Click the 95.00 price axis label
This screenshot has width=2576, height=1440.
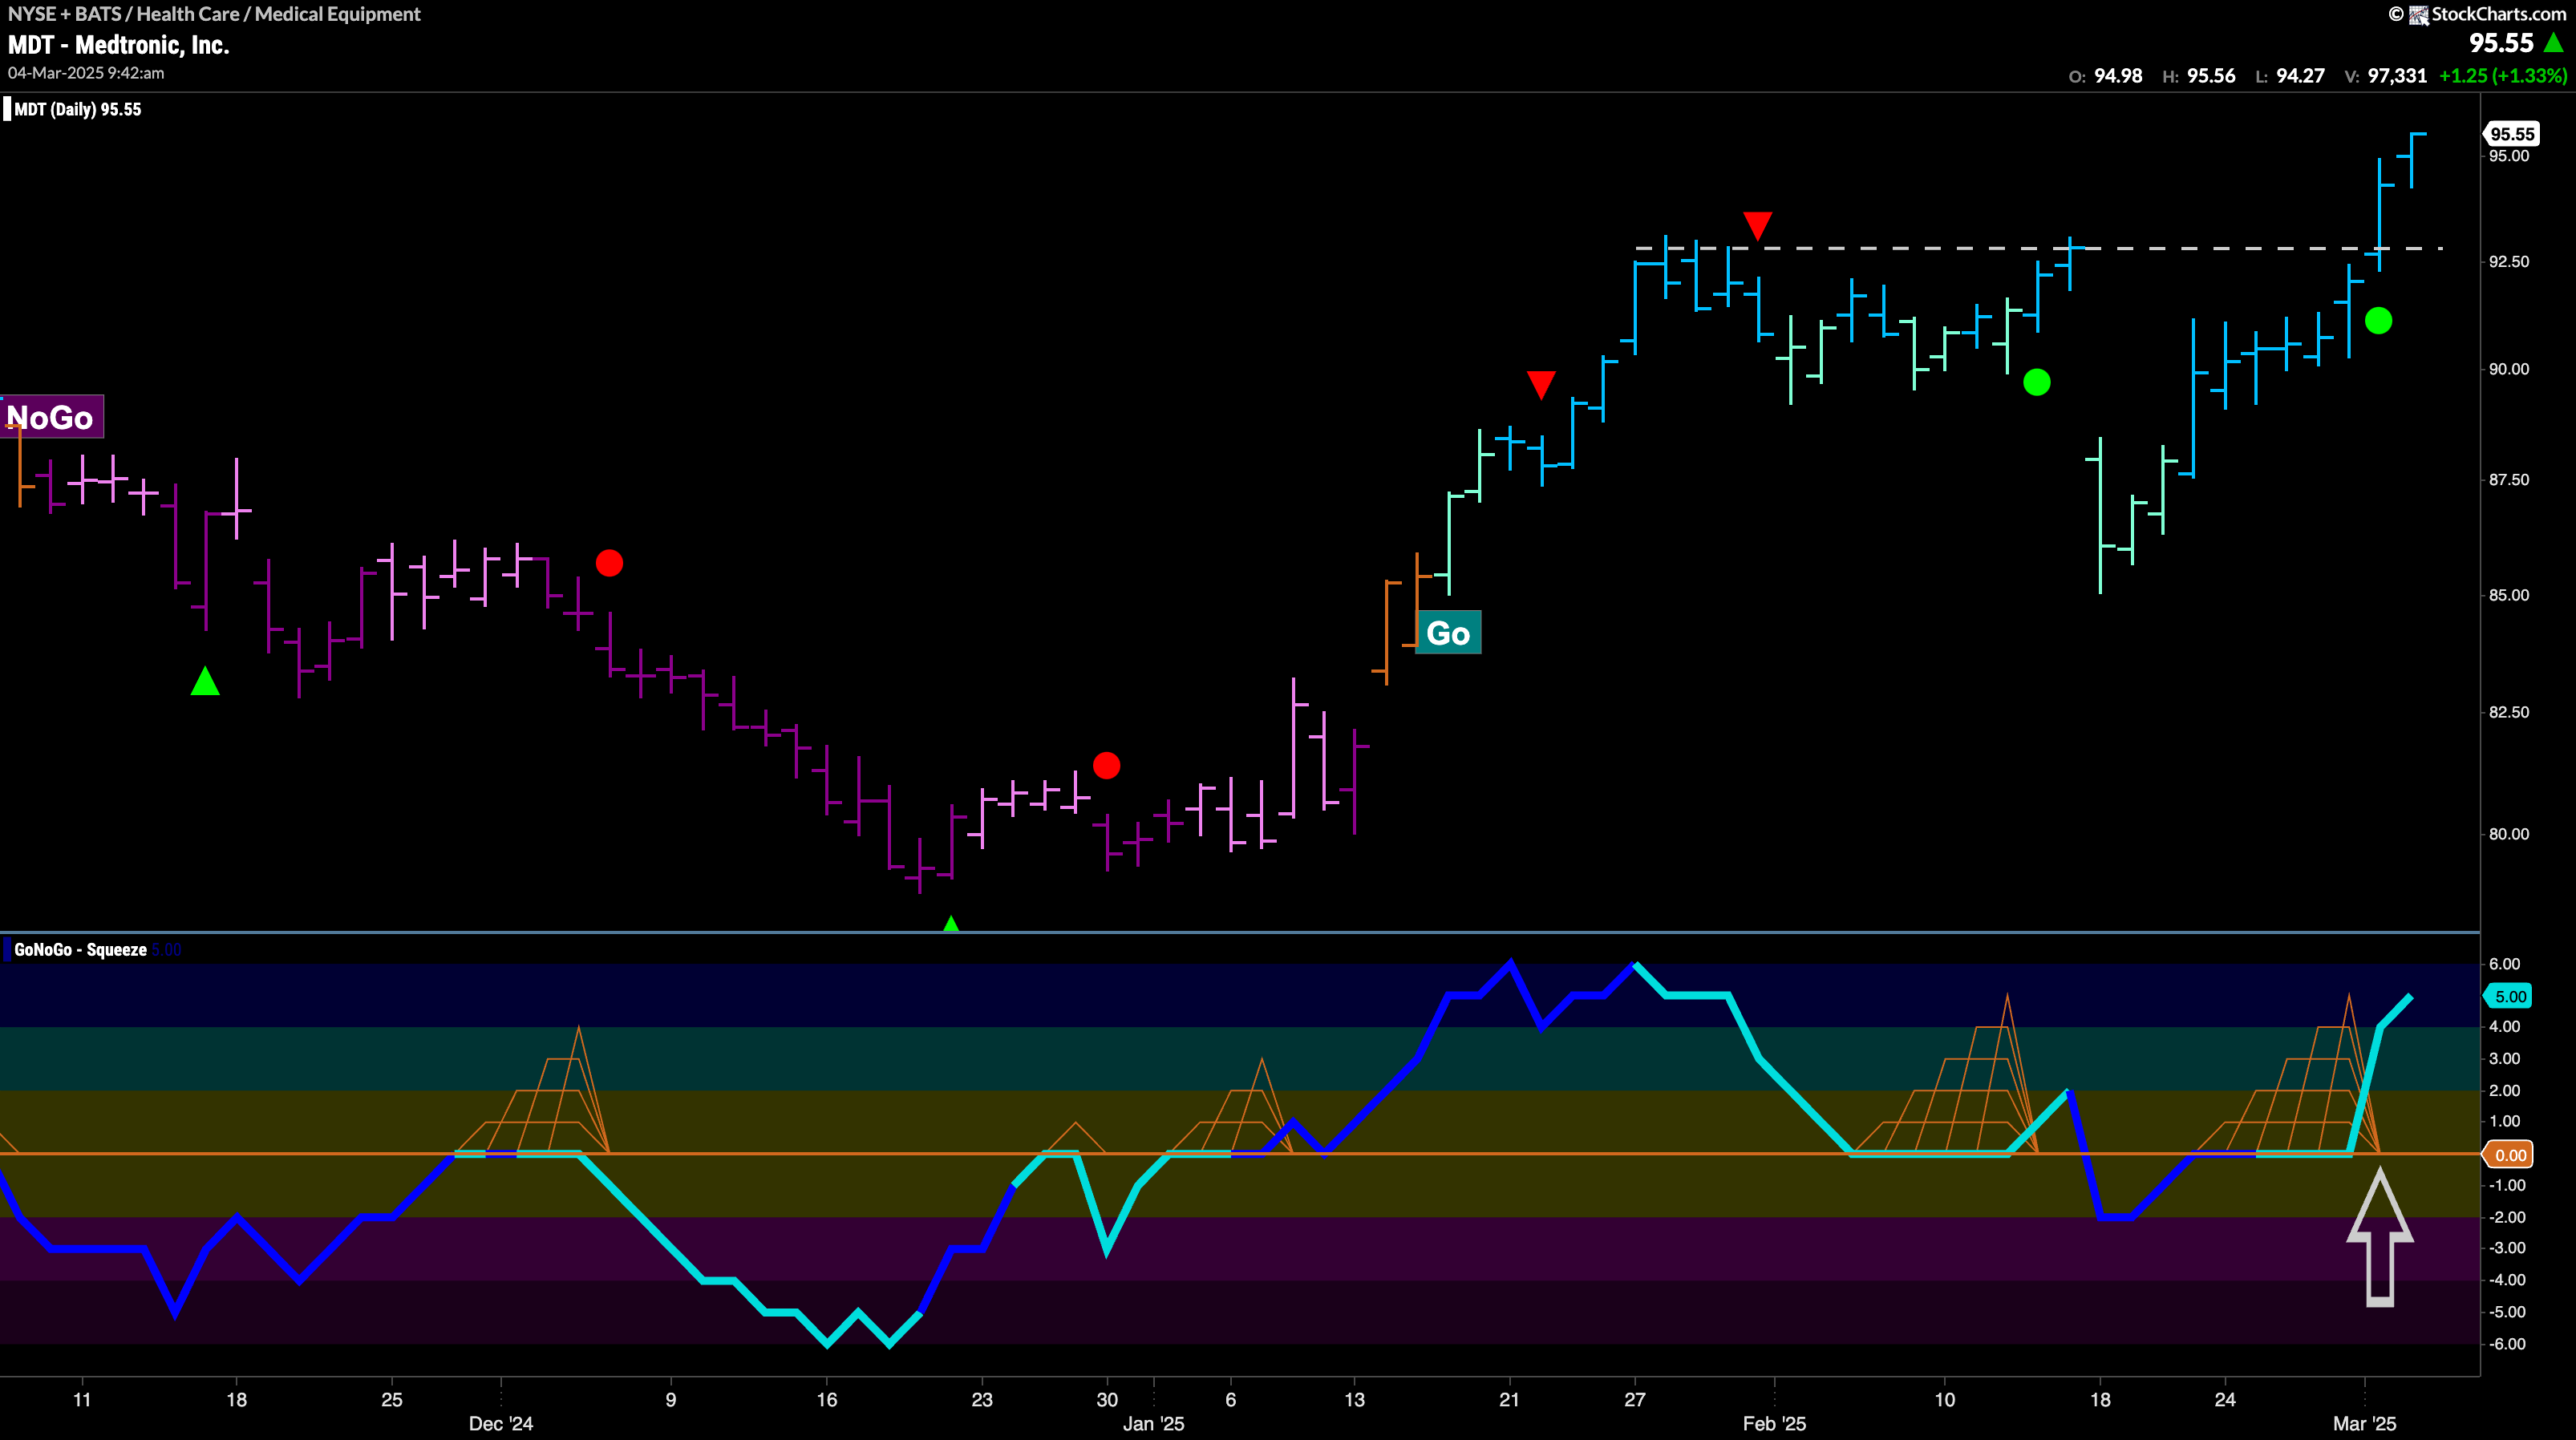point(2509,156)
